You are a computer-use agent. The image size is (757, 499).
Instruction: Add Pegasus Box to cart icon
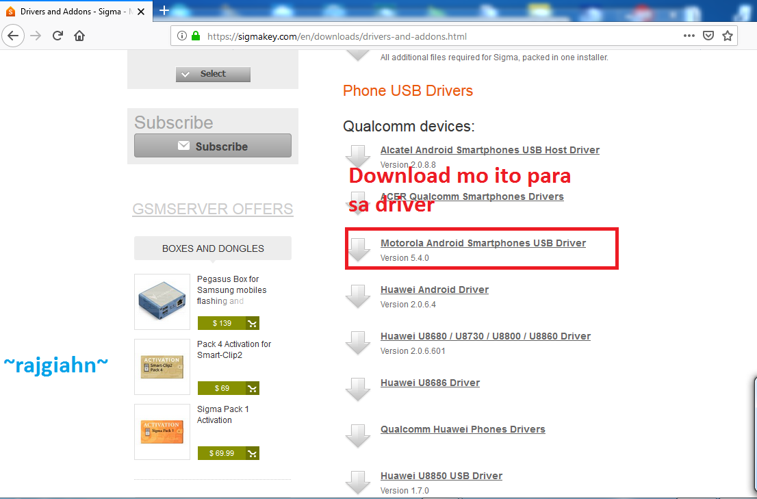pyautogui.click(x=253, y=323)
